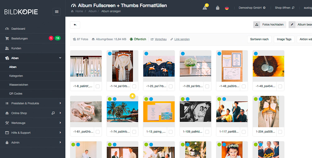The height and width of the screenshot is (158, 312).
Task: Click the green badge showing 15
Action: (x=57, y=38)
